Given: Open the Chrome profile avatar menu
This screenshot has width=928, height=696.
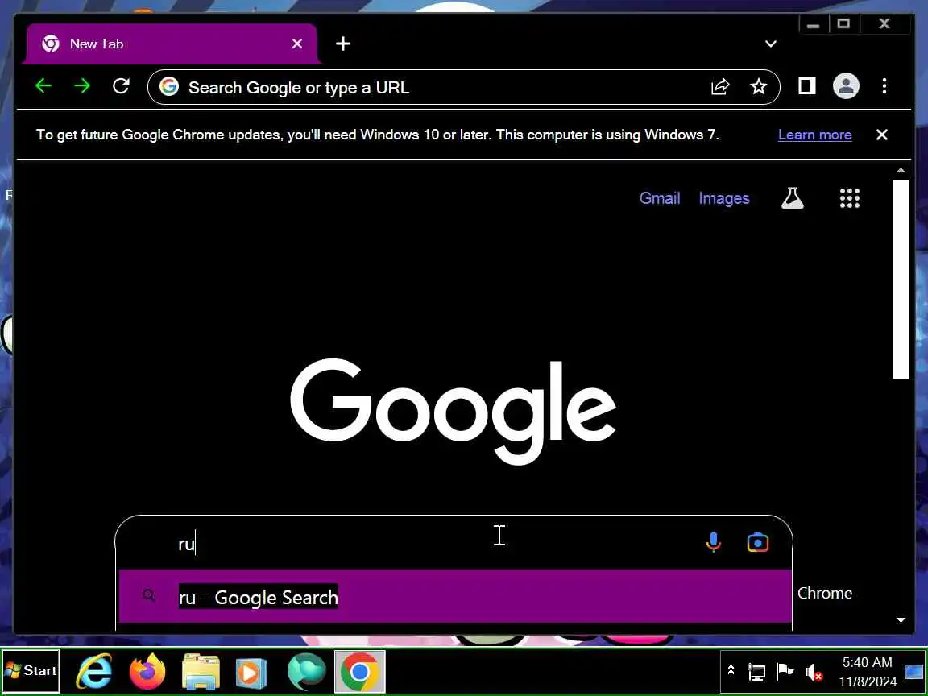Looking at the screenshot, I should 846,86.
